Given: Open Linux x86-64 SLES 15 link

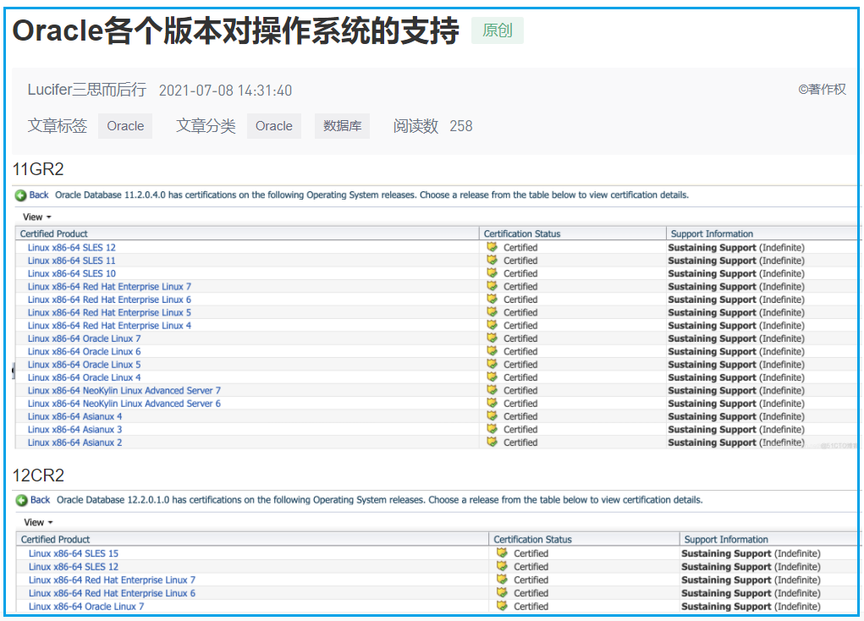Looking at the screenshot, I should pyautogui.click(x=74, y=553).
